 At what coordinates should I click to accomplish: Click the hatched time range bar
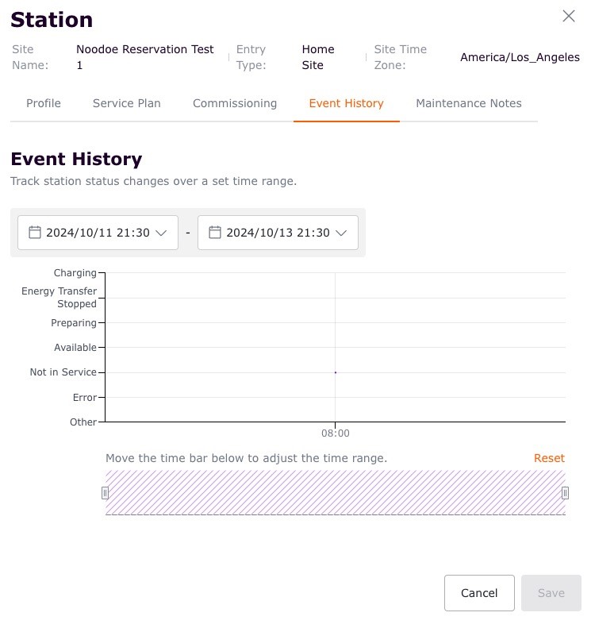click(x=335, y=493)
